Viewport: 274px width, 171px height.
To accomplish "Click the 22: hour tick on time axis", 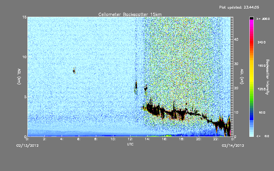I will pos(216,139).
